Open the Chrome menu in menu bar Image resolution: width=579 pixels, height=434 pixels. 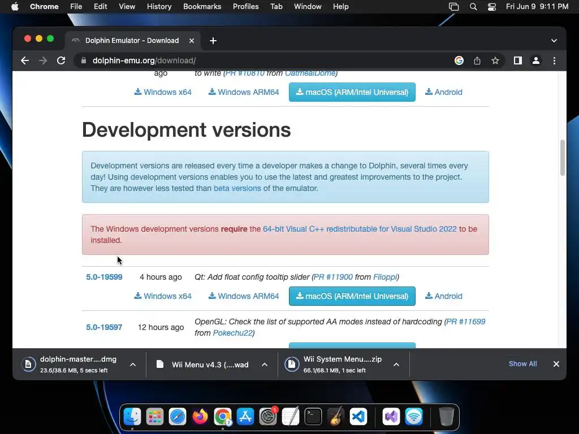44,7
